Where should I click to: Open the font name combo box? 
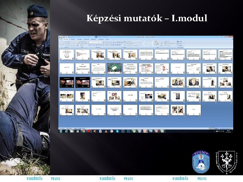[93, 42]
